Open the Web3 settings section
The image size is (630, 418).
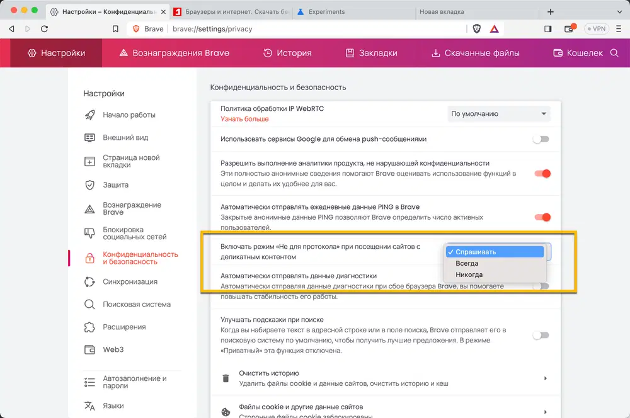(x=113, y=350)
